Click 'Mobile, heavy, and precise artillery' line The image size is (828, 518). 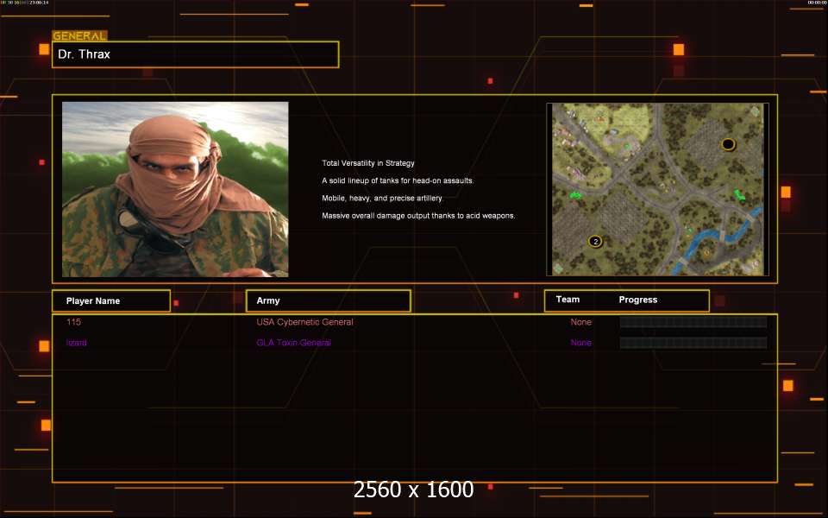pyautogui.click(x=382, y=199)
